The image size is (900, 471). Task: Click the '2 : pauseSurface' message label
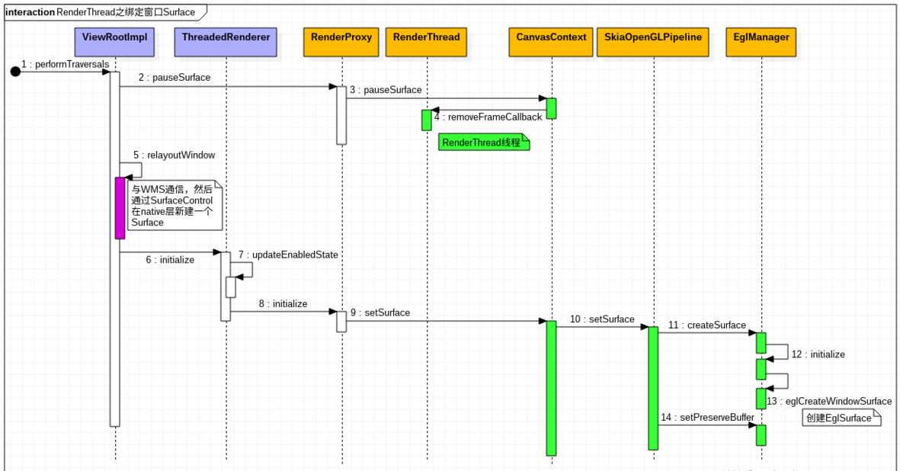point(175,78)
